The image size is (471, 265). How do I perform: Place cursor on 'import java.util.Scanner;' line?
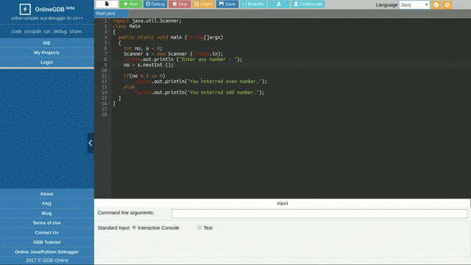tap(147, 21)
